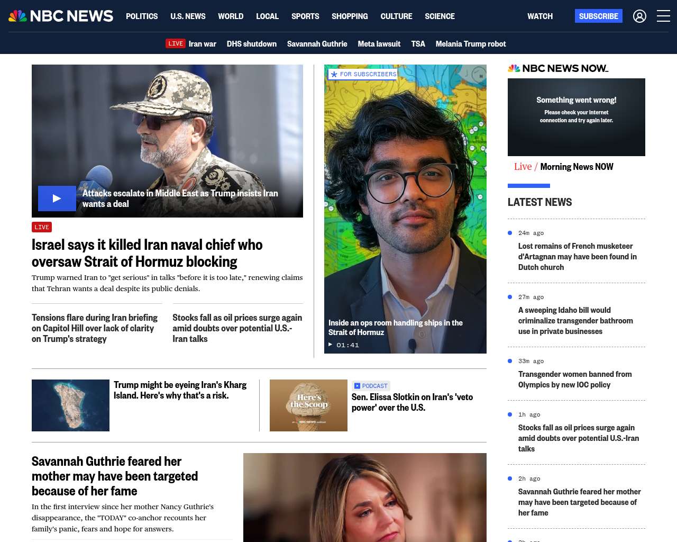Select the DHS shutdown trending topic
This screenshot has width=677, height=542.
251,44
